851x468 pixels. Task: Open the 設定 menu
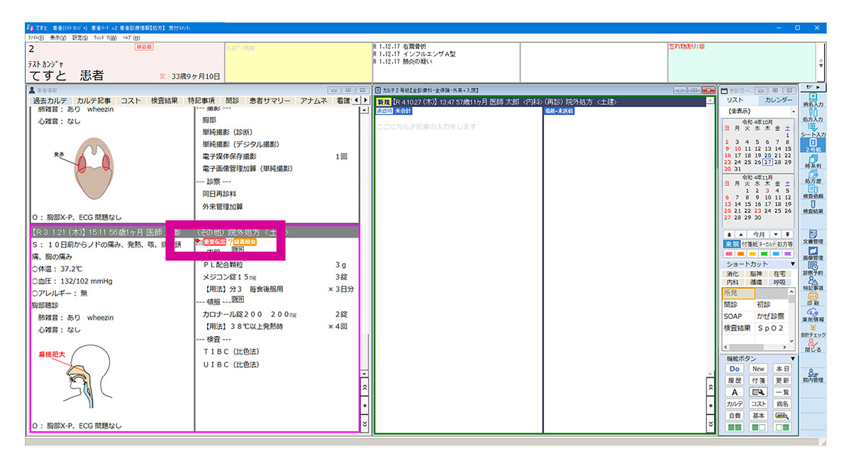click(x=79, y=38)
